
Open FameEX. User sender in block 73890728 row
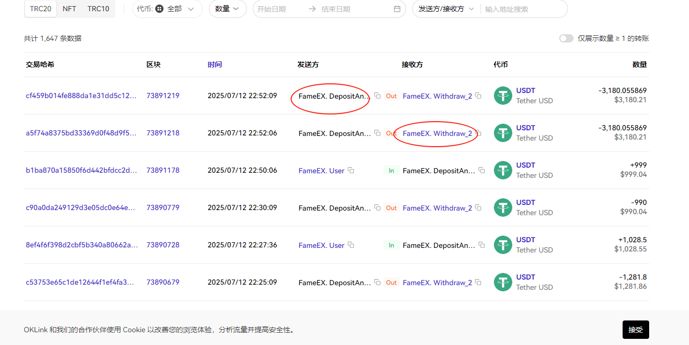(322, 245)
